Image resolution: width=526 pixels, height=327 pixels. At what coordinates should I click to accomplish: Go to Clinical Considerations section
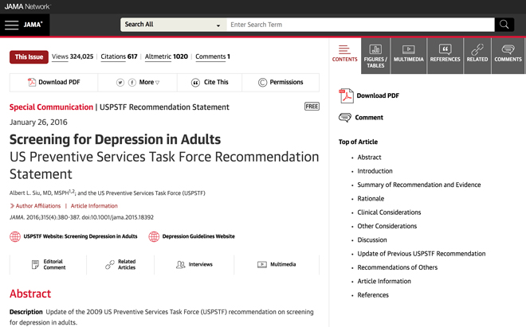pyautogui.click(x=389, y=212)
